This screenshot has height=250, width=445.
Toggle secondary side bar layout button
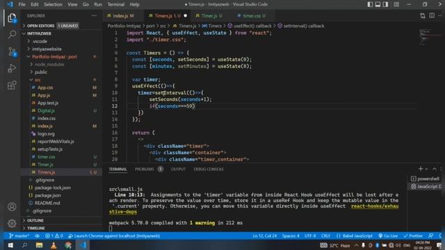385,4
